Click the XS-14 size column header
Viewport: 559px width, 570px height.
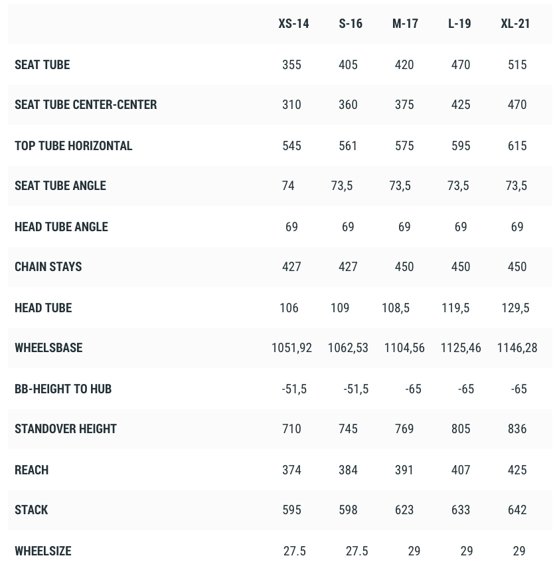[x=293, y=24]
